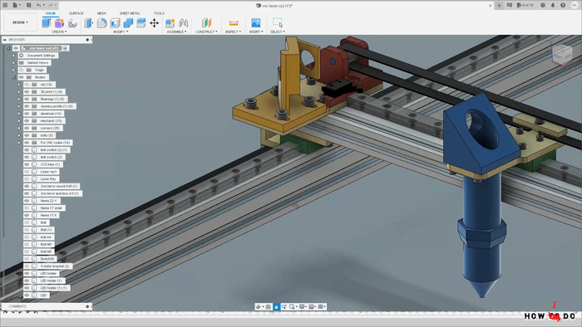Click the Fillet modify icon

tap(102, 23)
